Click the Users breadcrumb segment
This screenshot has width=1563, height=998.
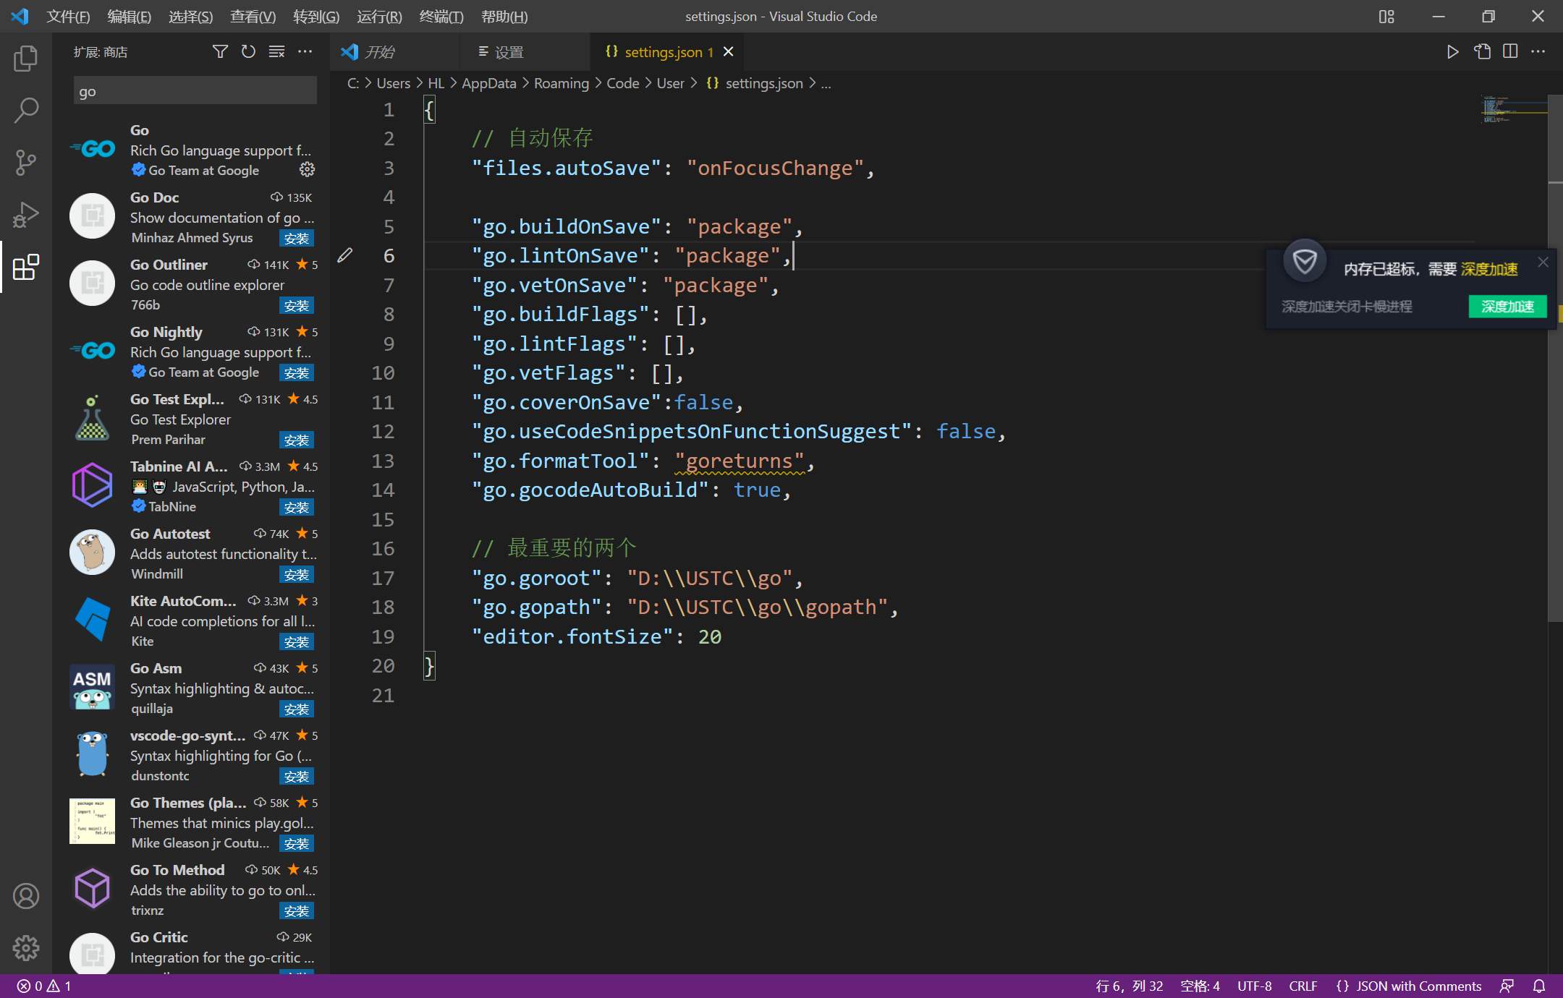394,83
